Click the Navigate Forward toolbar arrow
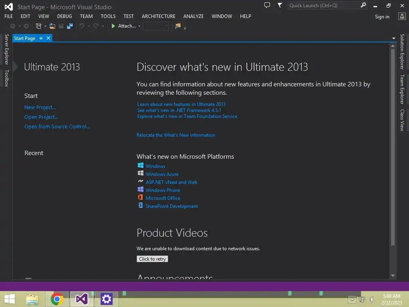This screenshot has height=307, width=409. point(26,26)
